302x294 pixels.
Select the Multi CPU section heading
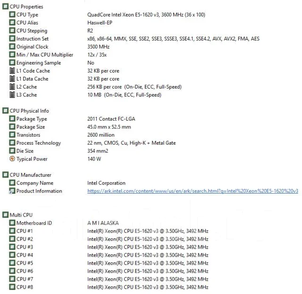click(x=21, y=215)
